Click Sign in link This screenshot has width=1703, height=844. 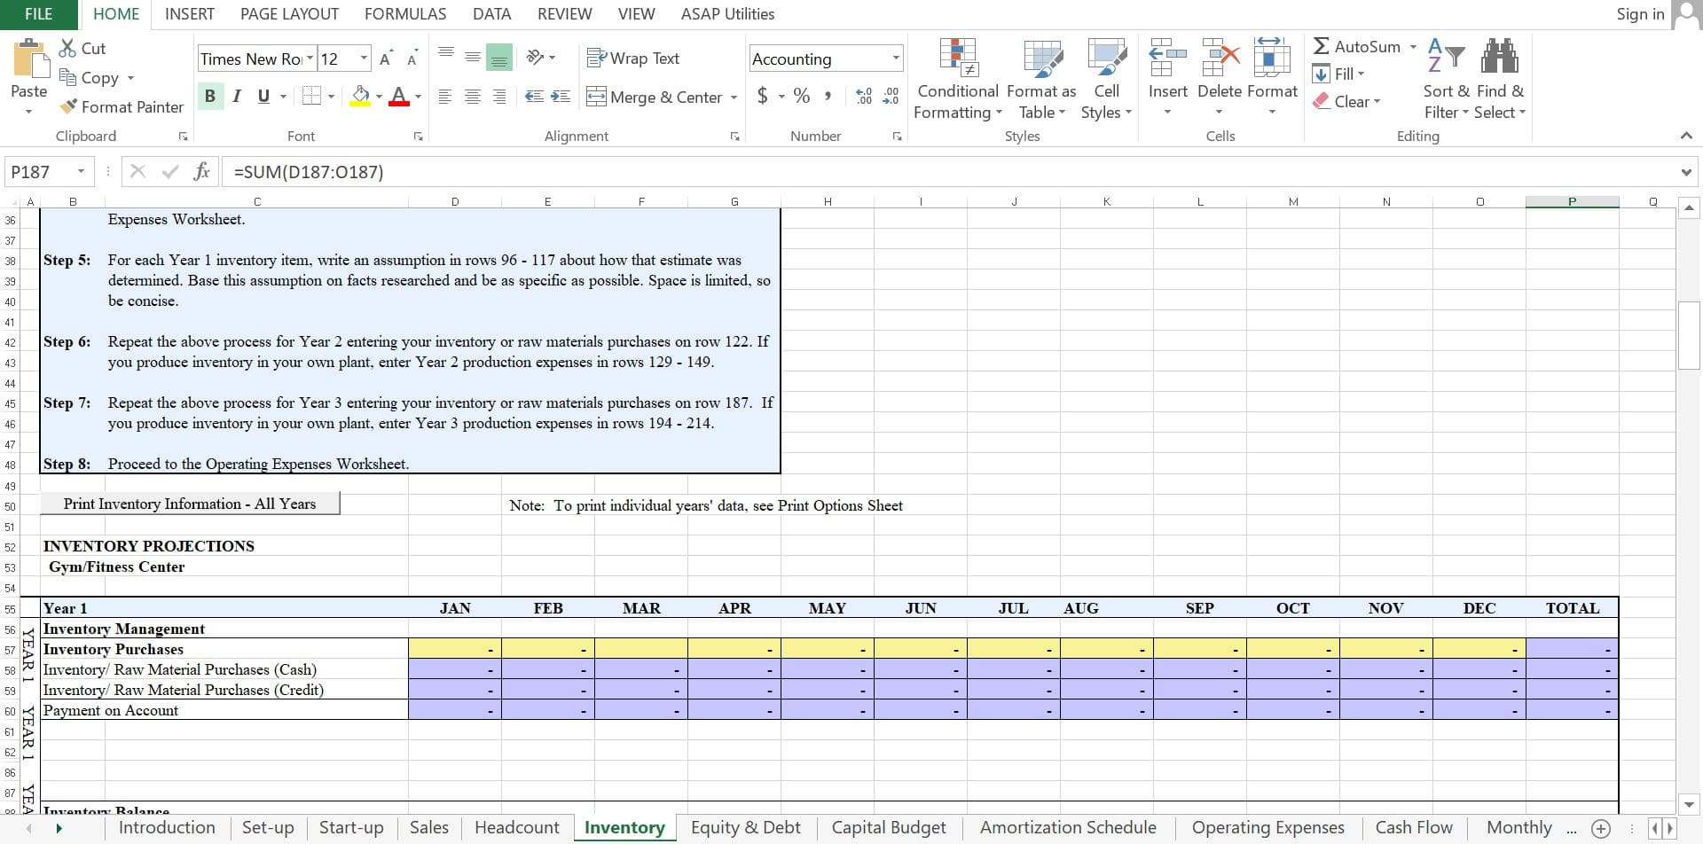[1640, 14]
